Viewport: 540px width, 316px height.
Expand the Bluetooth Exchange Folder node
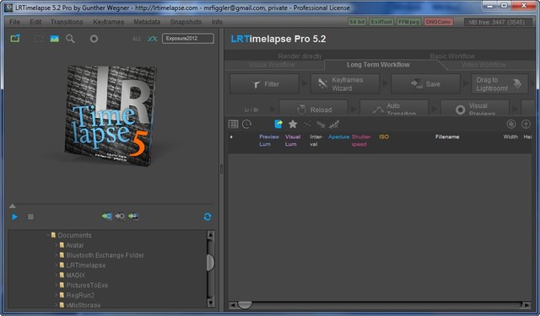pyautogui.click(x=57, y=255)
